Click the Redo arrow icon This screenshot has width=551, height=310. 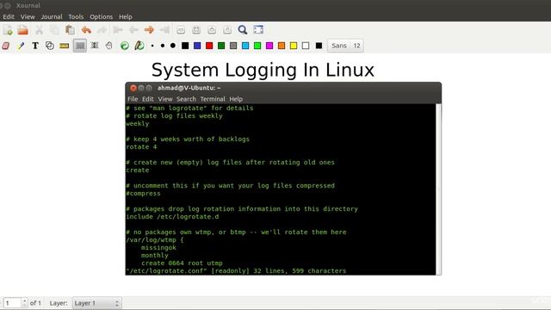pos(102,30)
